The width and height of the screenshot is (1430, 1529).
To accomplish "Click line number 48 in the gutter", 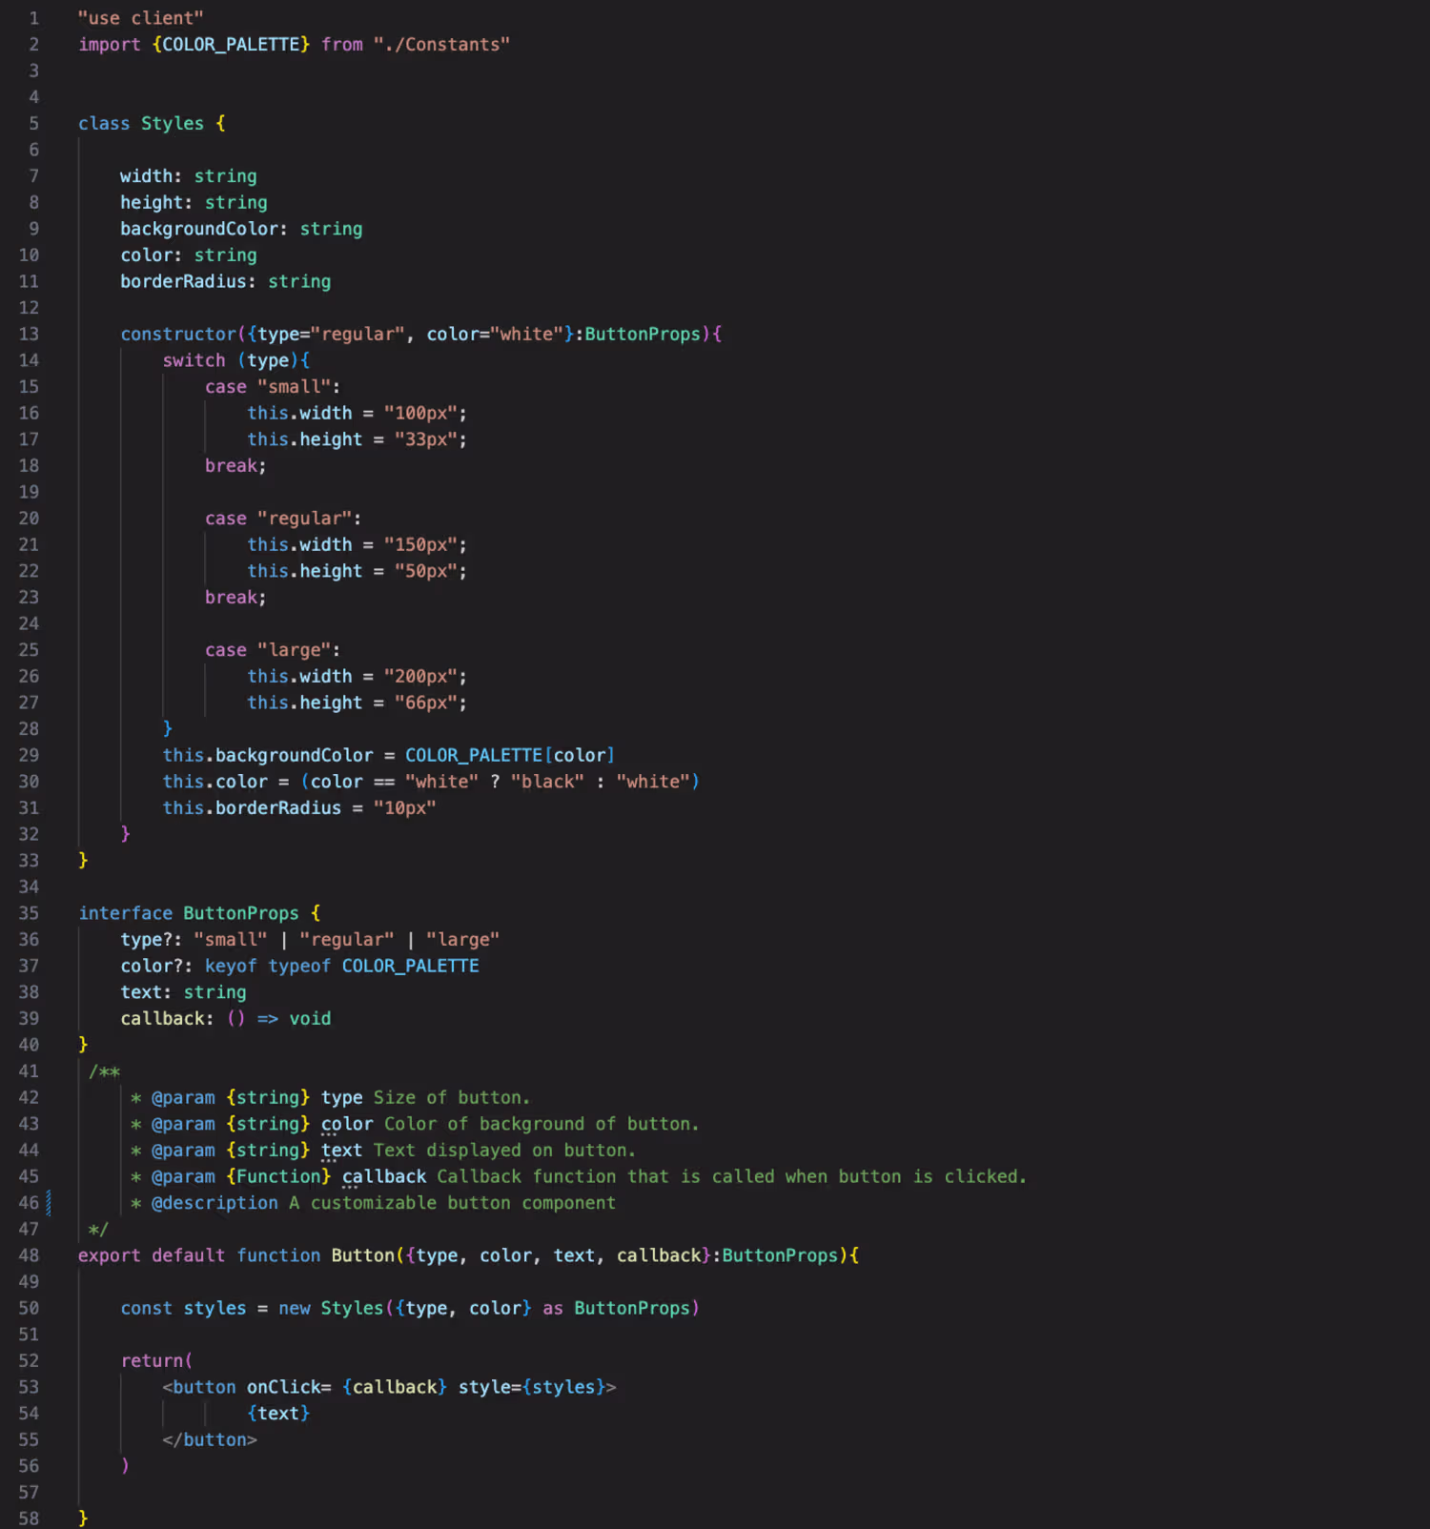I will [29, 1256].
